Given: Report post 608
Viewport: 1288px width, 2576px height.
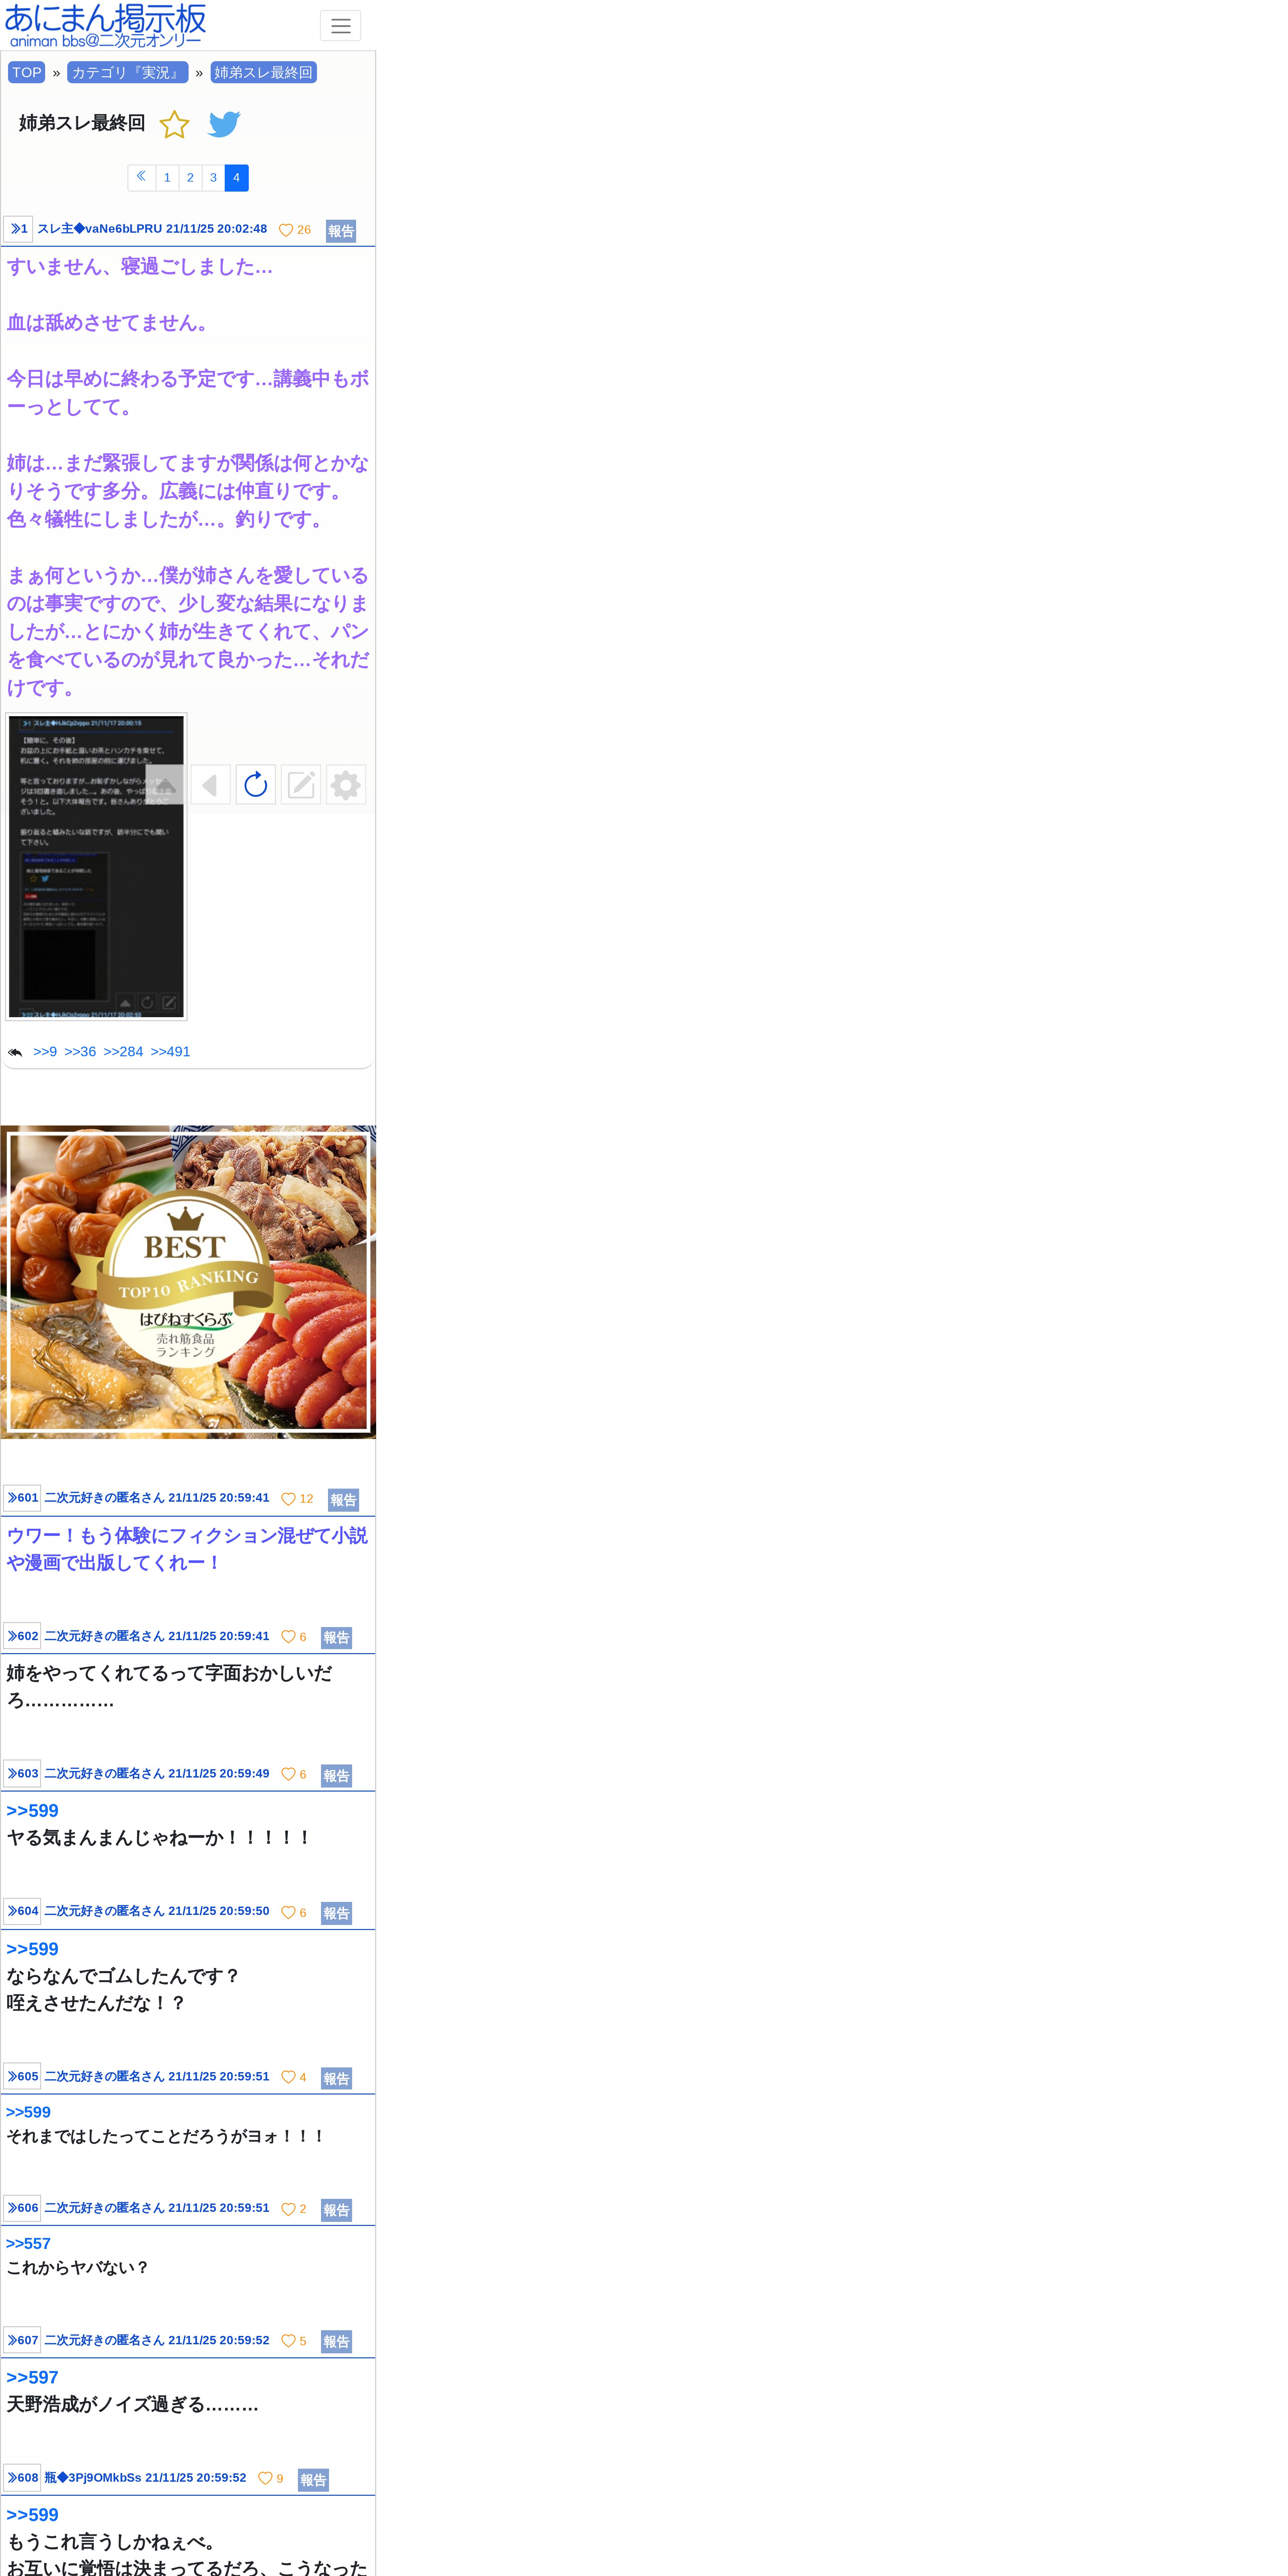Looking at the screenshot, I should coord(313,2480).
